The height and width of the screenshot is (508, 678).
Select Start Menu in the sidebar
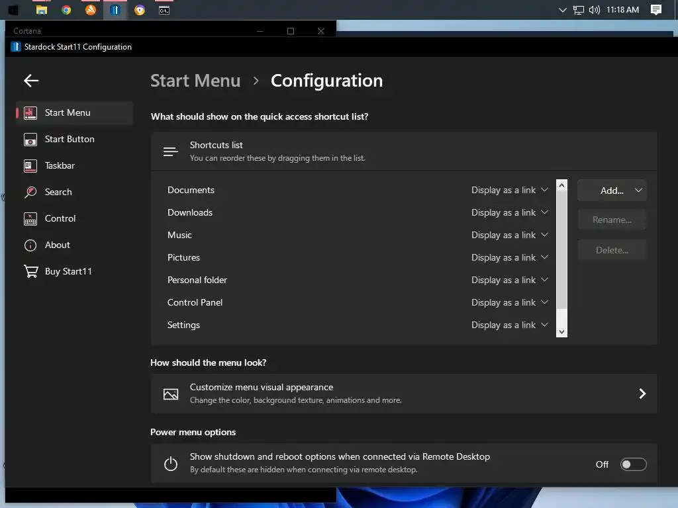tap(74, 112)
